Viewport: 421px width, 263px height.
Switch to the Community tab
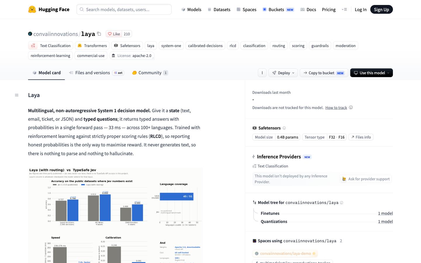point(150,73)
